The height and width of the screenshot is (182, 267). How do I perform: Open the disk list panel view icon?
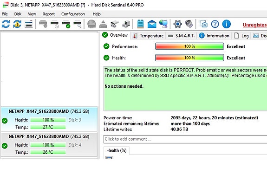(29, 24)
